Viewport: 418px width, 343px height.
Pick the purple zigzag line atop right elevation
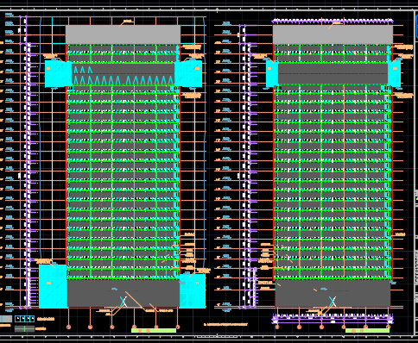click(x=332, y=21)
